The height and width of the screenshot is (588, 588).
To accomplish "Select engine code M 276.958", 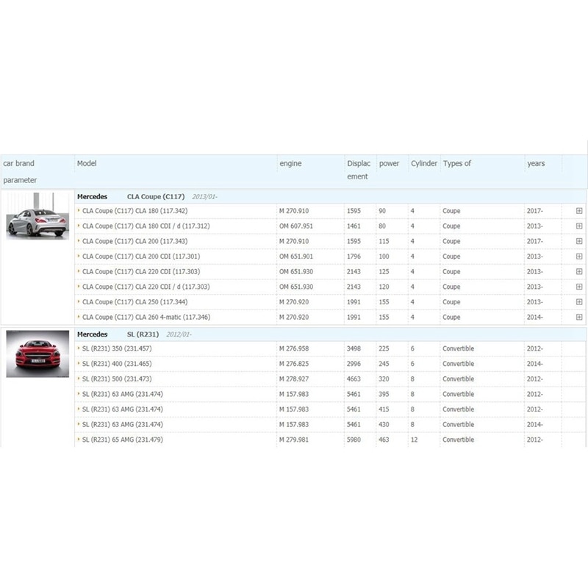I will (294, 348).
